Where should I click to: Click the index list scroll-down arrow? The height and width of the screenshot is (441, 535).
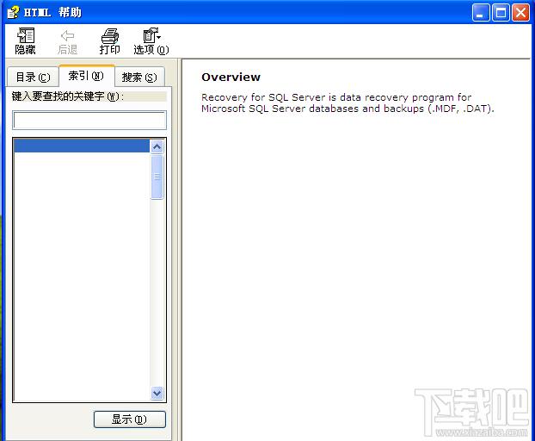[157, 393]
